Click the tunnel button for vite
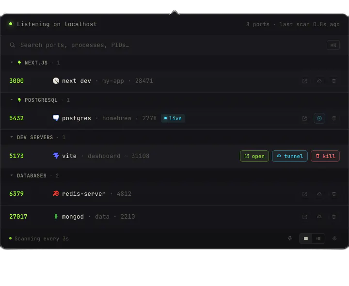Viewport: 349px width, 286px height. 290,156
